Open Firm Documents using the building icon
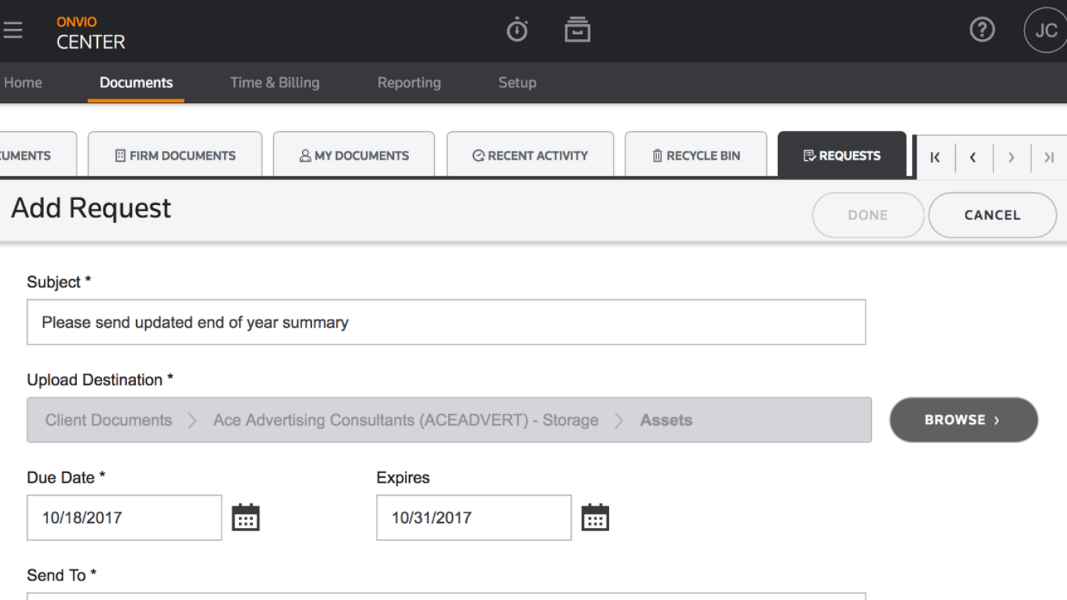This screenshot has width=1067, height=600. click(174, 155)
